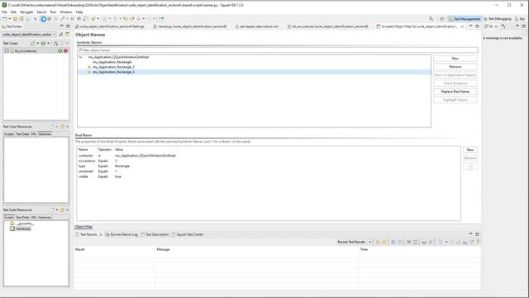
Task: Open the test suite selection dropdown
Action: (54, 35)
